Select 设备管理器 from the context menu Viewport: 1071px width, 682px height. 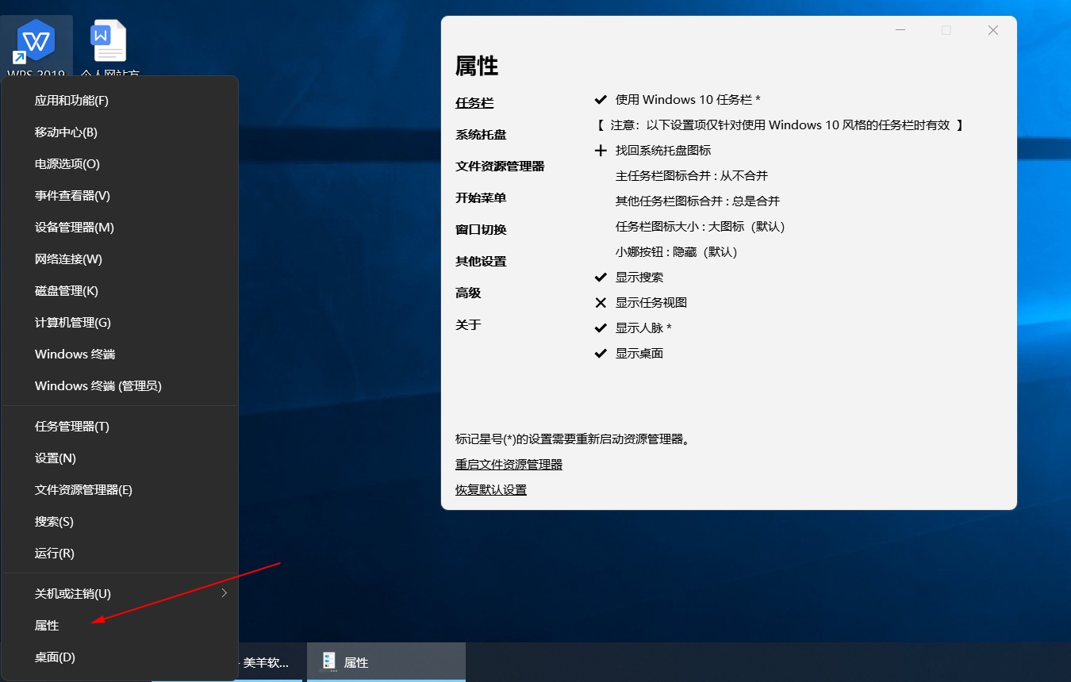pyautogui.click(x=73, y=227)
